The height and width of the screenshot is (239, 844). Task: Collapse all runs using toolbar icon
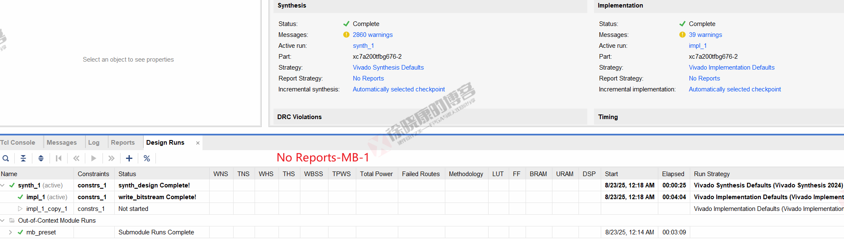(23, 158)
